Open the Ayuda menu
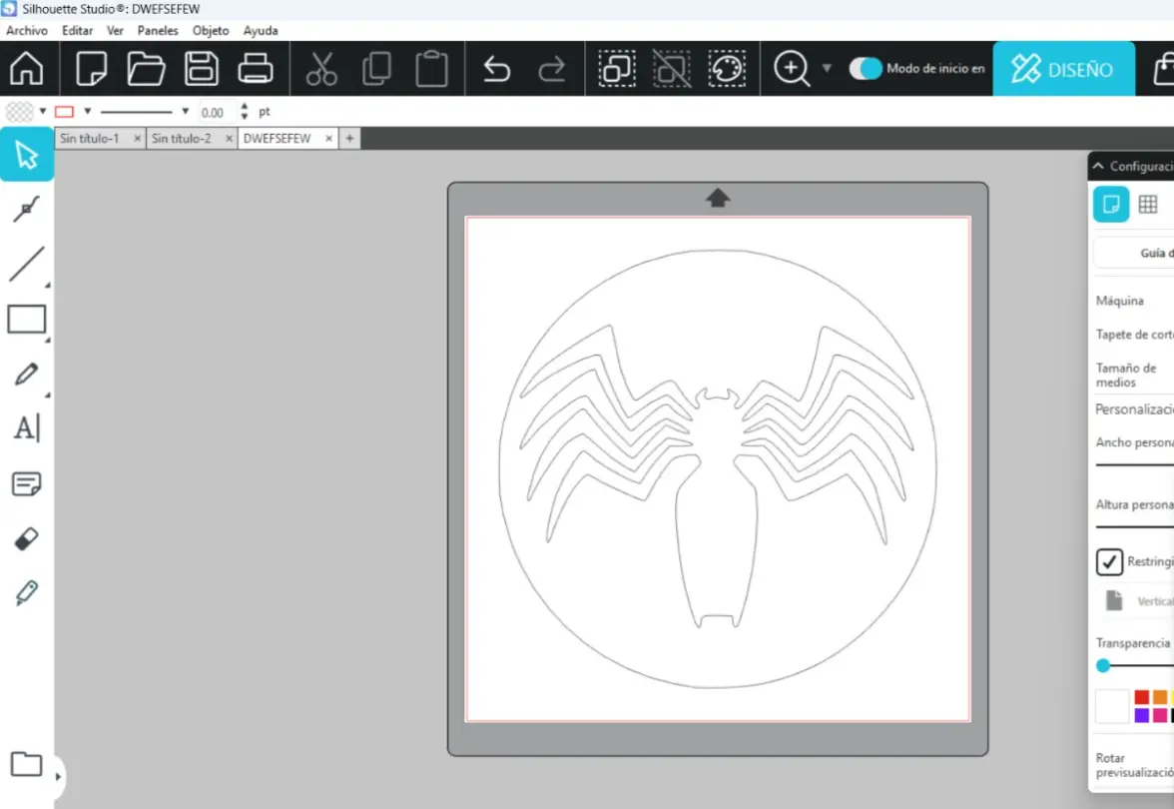This screenshot has width=1174, height=809. click(261, 31)
